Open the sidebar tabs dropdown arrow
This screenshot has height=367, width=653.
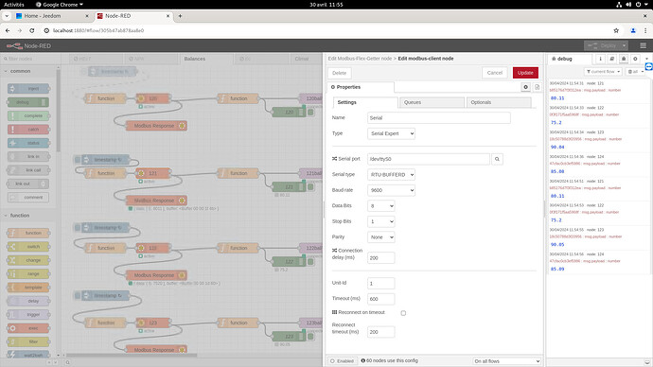click(x=646, y=59)
